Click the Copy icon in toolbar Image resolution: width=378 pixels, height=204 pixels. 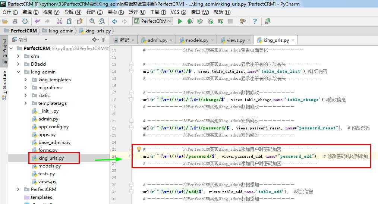70,22
